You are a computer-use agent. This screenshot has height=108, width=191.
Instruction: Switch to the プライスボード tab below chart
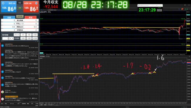pyautogui.click(x=51, y=105)
